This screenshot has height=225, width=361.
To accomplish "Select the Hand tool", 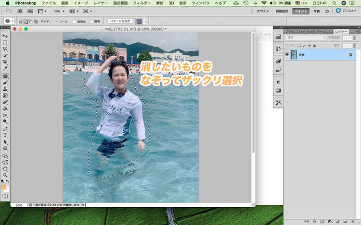I will [5, 169].
